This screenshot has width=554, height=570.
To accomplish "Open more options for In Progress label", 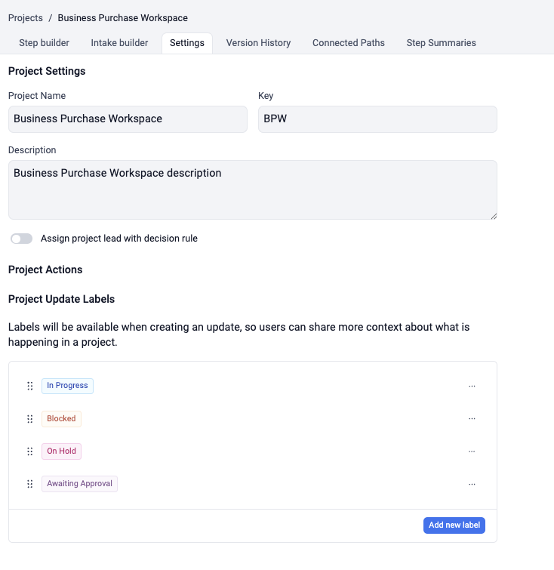I will tap(472, 386).
